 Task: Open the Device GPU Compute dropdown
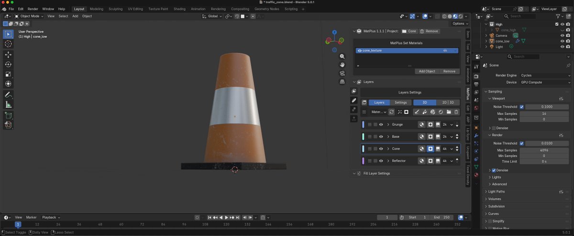click(545, 82)
